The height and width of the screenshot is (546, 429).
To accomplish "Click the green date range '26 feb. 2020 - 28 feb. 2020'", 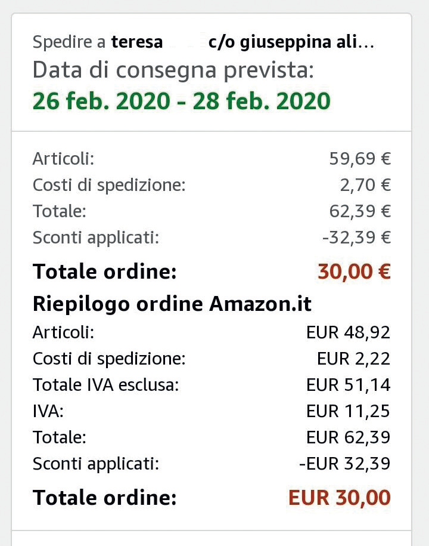I will [181, 101].
